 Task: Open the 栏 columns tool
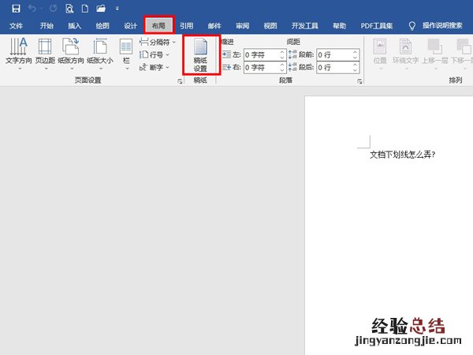tap(126, 52)
